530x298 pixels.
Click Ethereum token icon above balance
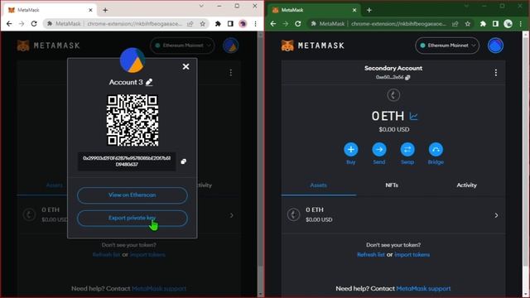(x=393, y=95)
